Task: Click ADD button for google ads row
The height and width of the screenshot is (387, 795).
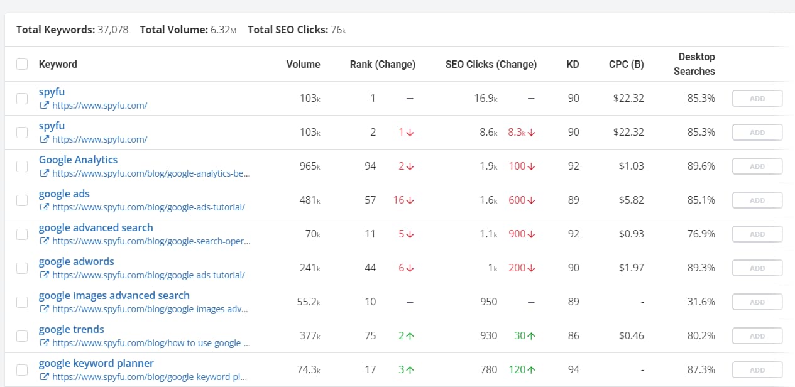Action: pos(757,200)
